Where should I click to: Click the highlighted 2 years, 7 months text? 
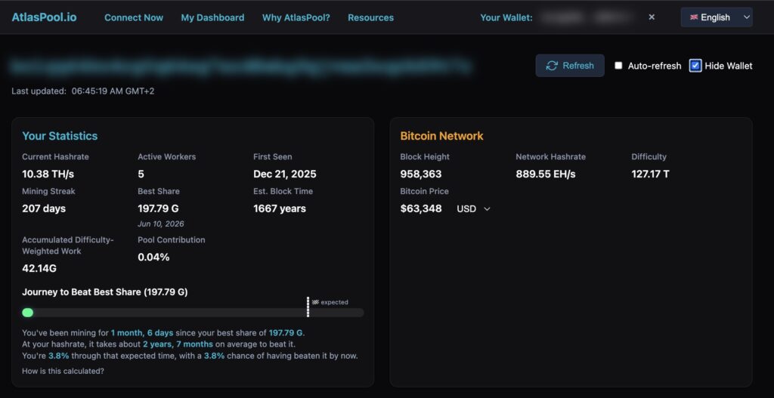pyautogui.click(x=178, y=344)
